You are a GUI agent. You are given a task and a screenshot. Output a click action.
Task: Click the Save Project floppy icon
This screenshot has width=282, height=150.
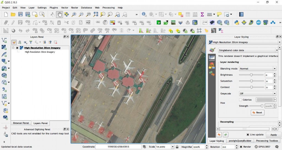pyautogui.click(x=20, y=14)
